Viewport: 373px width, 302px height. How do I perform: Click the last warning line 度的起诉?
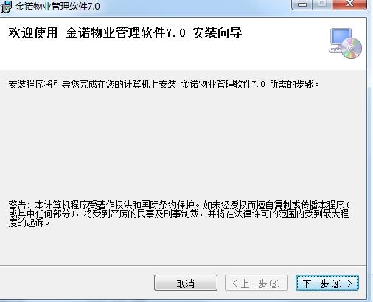[x=29, y=223]
